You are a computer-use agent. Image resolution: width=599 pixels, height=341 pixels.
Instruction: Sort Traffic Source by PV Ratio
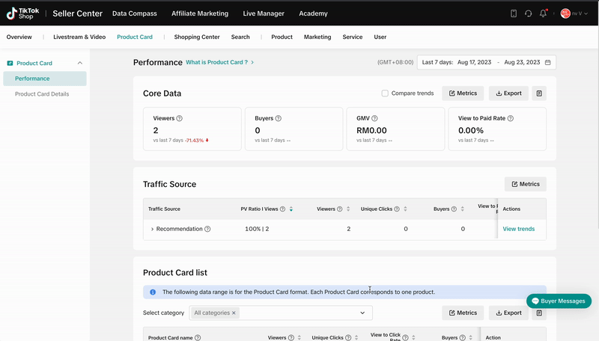(291, 209)
